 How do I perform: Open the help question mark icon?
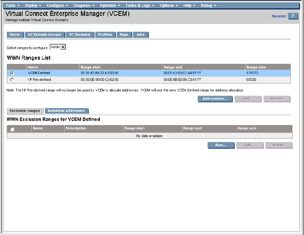(293, 16)
